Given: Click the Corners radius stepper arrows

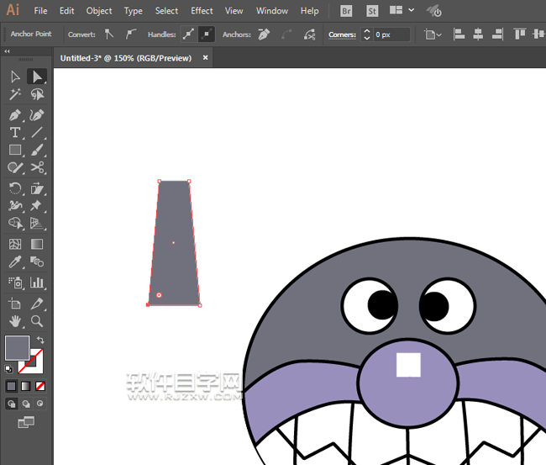Looking at the screenshot, I should point(366,34).
